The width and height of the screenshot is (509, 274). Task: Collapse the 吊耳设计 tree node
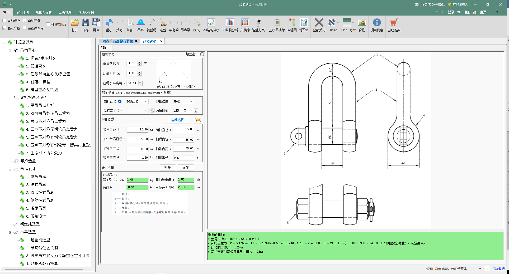[10, 169]
